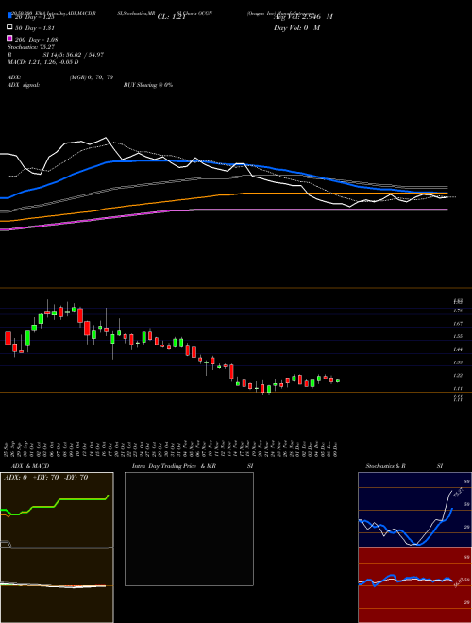Select the '200 Day = 1.08' label
This screenshot has width=472, height=623.
36,40
